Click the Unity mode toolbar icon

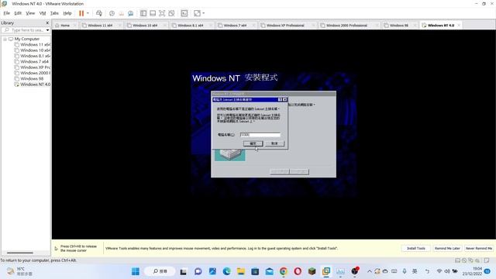pyautogui.click(x=171, y=13)
